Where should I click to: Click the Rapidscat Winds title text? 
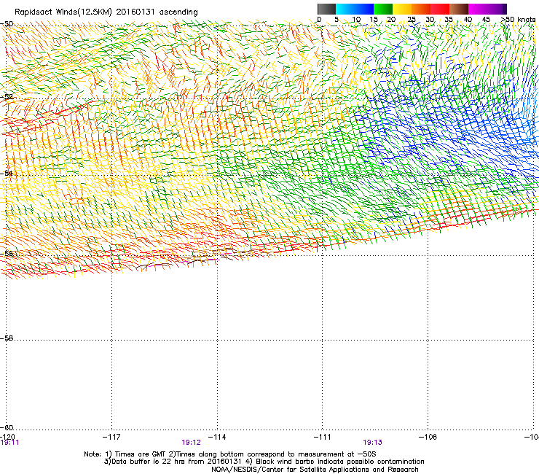[x=106, y=12]
